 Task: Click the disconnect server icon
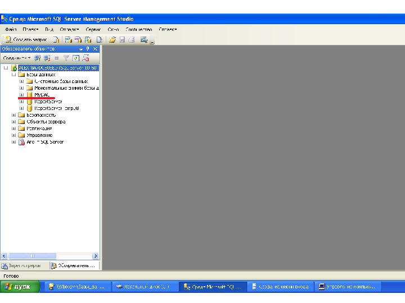pyautogui.click(x=47, y=58)
